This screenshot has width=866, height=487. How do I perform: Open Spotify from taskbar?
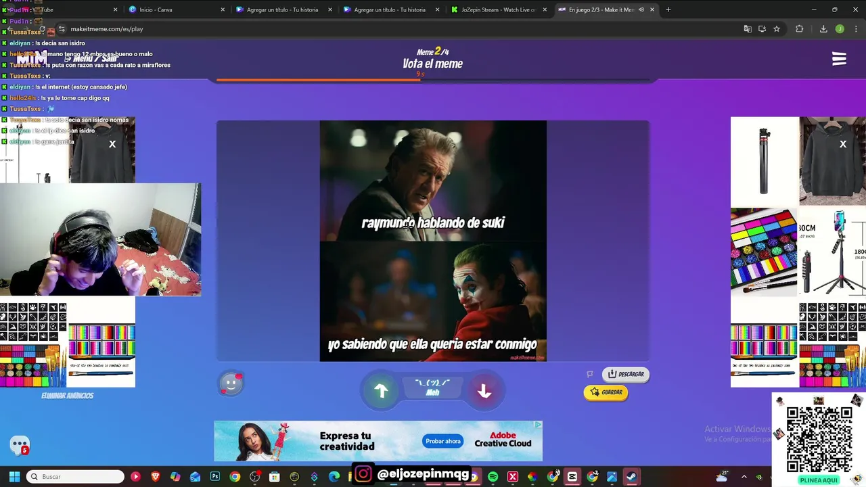pos(493,477)
